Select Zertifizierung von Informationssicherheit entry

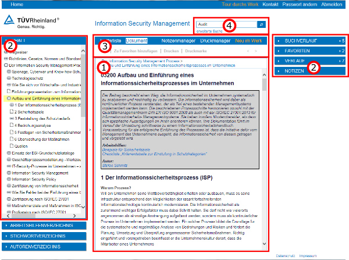click(x=45, y=186)
